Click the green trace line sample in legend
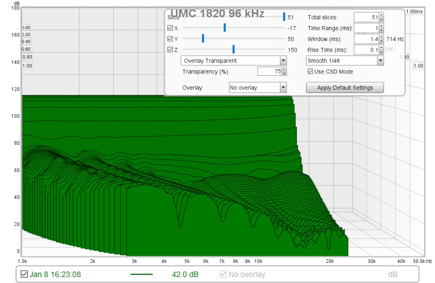The width and height of the screenshot is (435, 283). tap(141, 274)
